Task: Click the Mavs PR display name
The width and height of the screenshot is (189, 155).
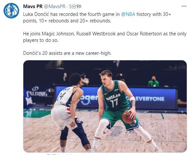Action: pos(33,6)
